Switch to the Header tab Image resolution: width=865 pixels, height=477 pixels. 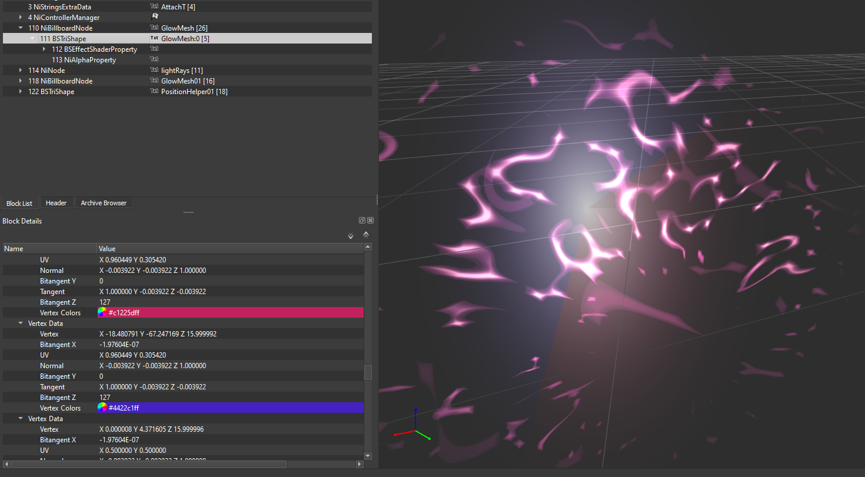pos(56,203)
